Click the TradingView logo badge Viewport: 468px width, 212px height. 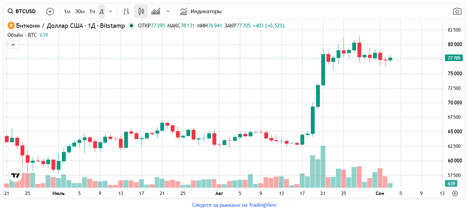[15, 176]
